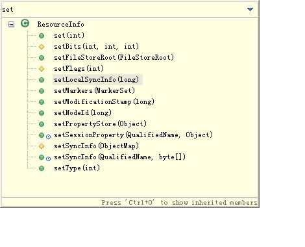Click clock icon beside setSyncInfo(QualifiedName, byte[])
This screenshot has height=247, width=305.
click(x=49, y=159)
